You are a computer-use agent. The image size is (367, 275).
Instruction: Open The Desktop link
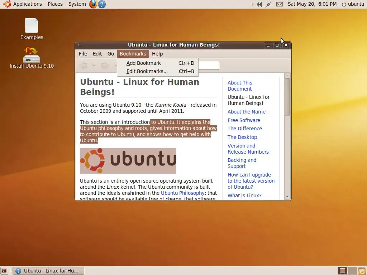point(242,137)
